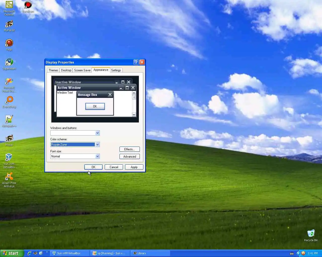Select the Appearance tab
The height and width of the screenshot is (257, 322).
tap(101, 70)
